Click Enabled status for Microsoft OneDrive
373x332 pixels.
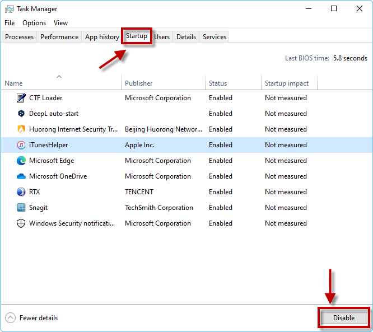pos(221,176)
